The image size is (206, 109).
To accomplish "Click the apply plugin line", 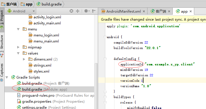I will pyautogui.click(x=143, y=26).
